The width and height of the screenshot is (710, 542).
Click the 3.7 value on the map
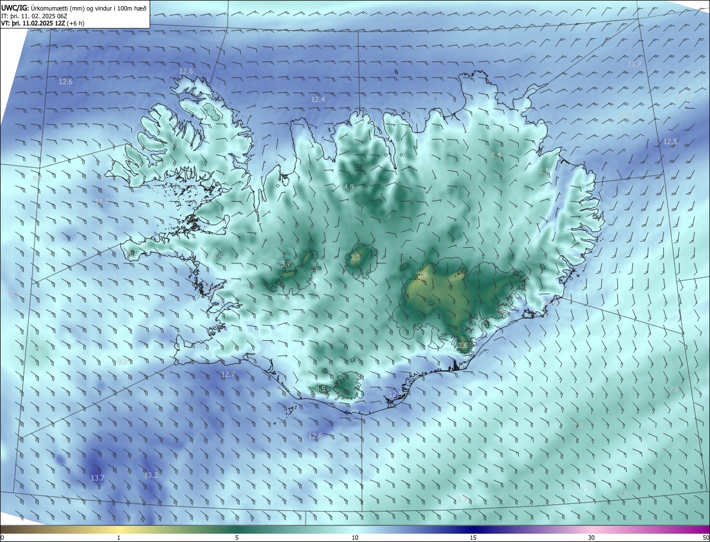[x=286, y=264]
